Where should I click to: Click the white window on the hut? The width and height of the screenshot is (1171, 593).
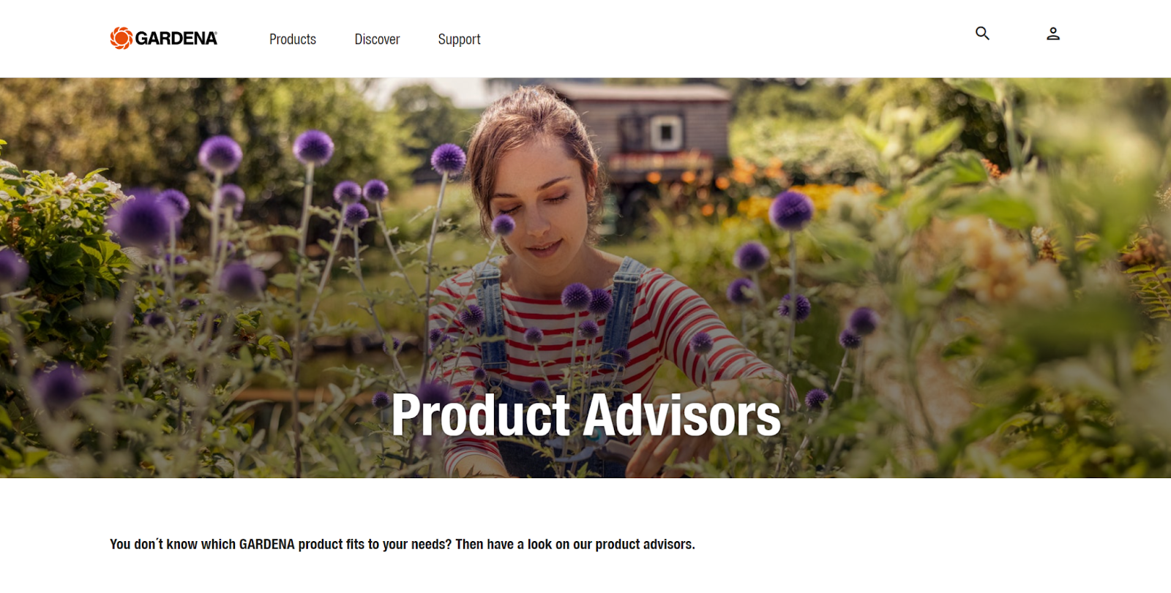(666, 133)
